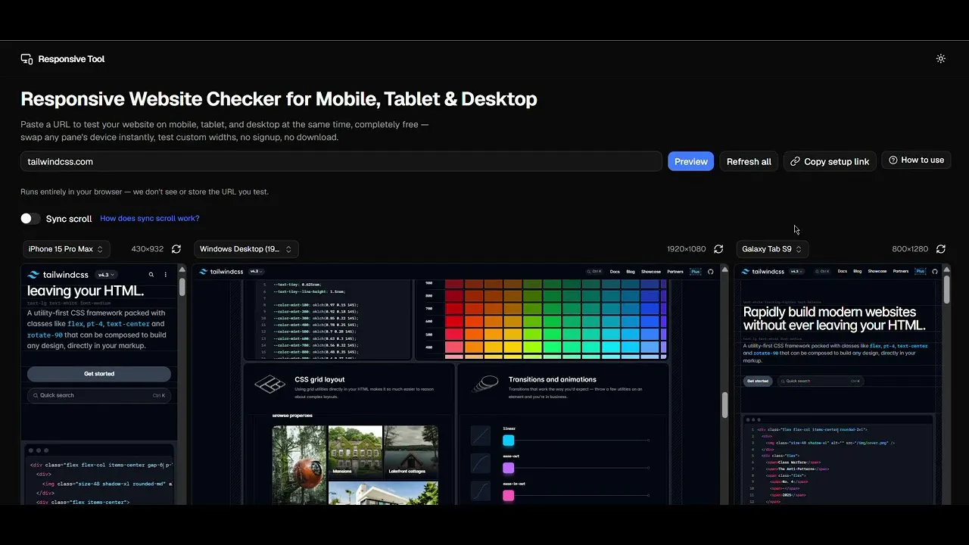
Task: Click Get started in the Galaxy Tab preview
Action: tap(758, 381)
